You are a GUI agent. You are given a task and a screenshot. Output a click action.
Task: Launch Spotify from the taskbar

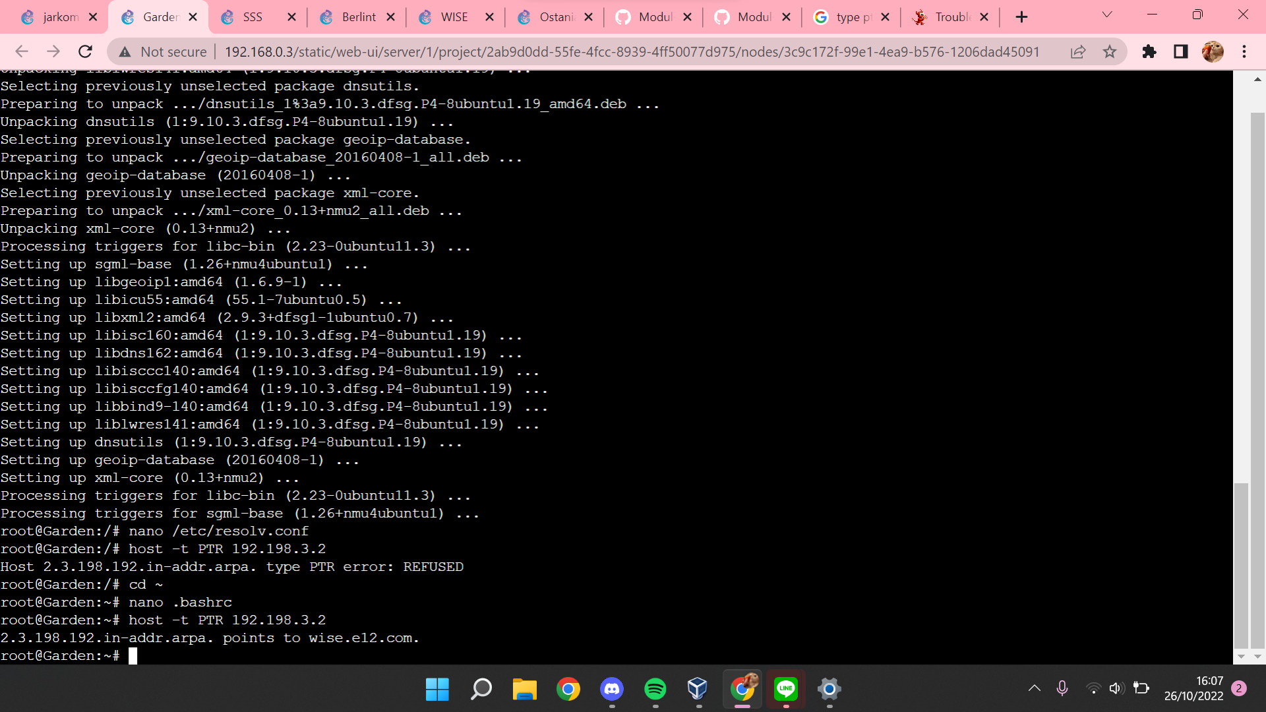(x=655, y=690)
